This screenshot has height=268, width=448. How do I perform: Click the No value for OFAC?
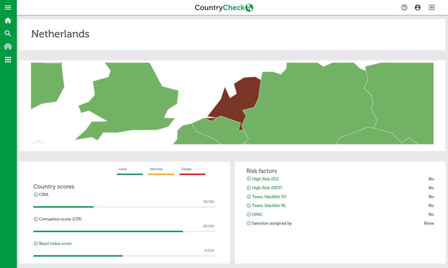pos(431,214)
